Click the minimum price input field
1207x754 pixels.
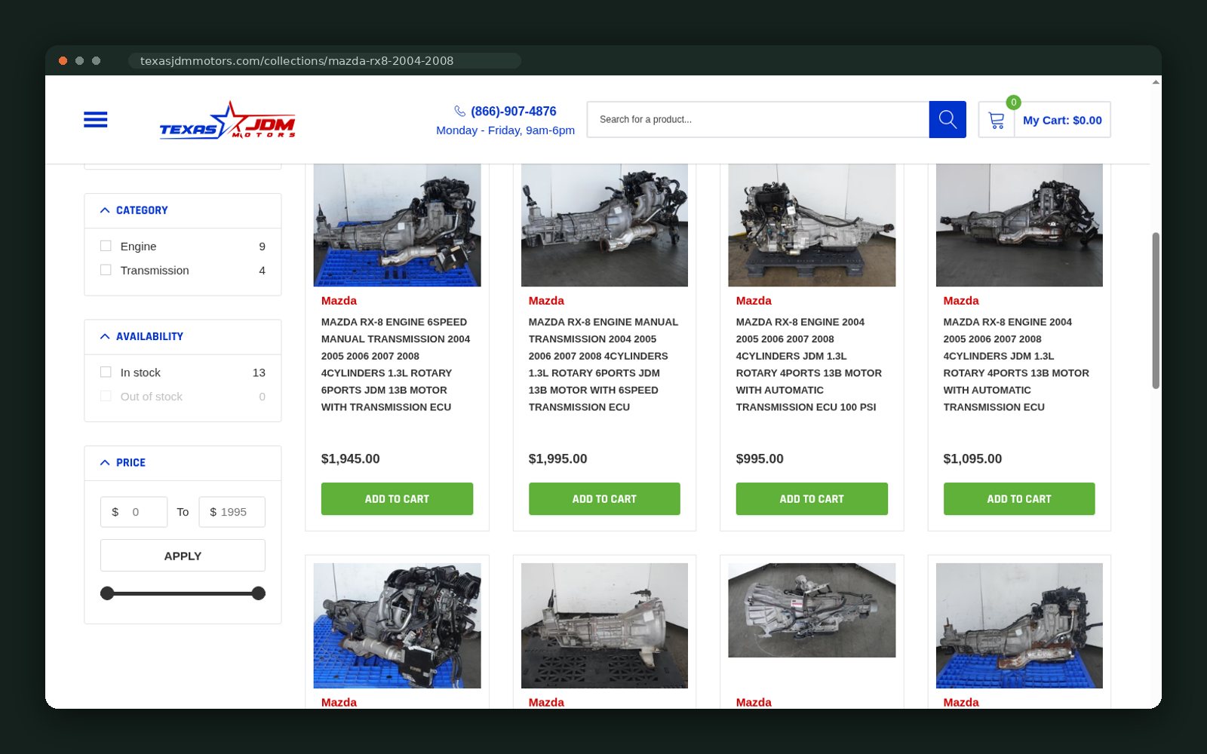click(134, 511)
